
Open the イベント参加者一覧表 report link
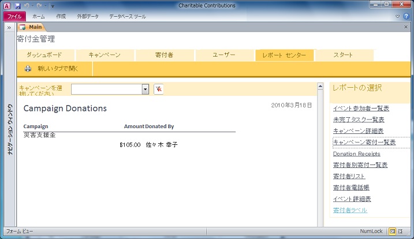point(361,109)
